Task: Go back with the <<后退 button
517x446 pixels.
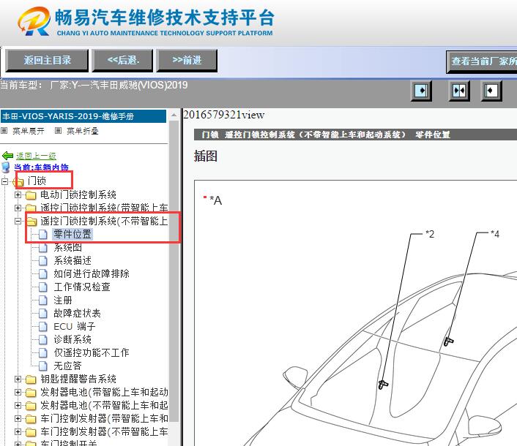Action: [122, 60]
